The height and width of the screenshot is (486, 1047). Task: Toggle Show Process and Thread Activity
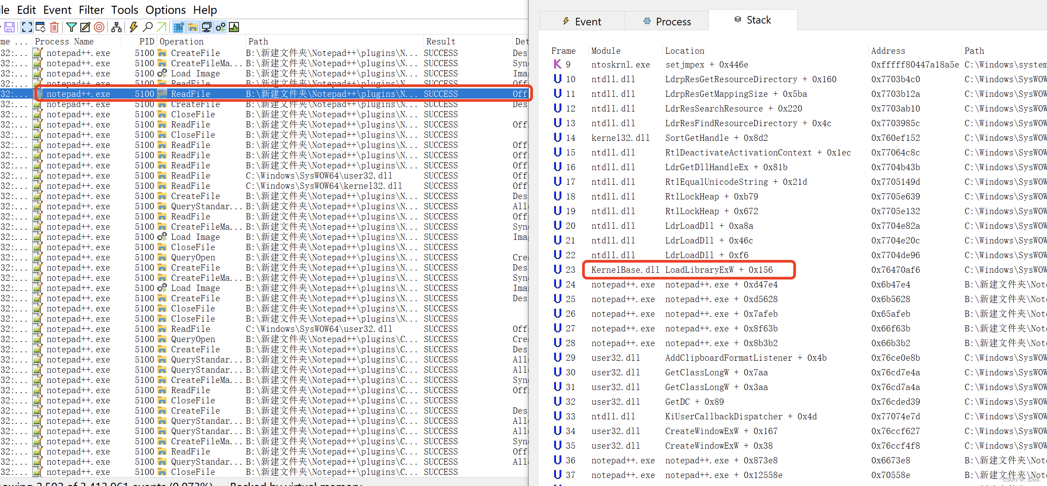(x=220, y=28)
